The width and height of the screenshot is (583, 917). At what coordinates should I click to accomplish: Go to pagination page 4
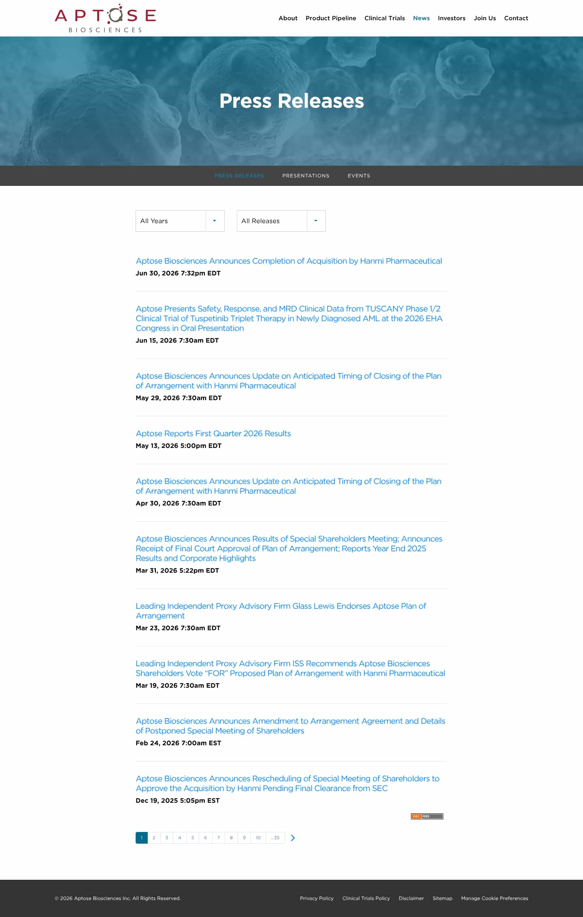click(180, 838)
